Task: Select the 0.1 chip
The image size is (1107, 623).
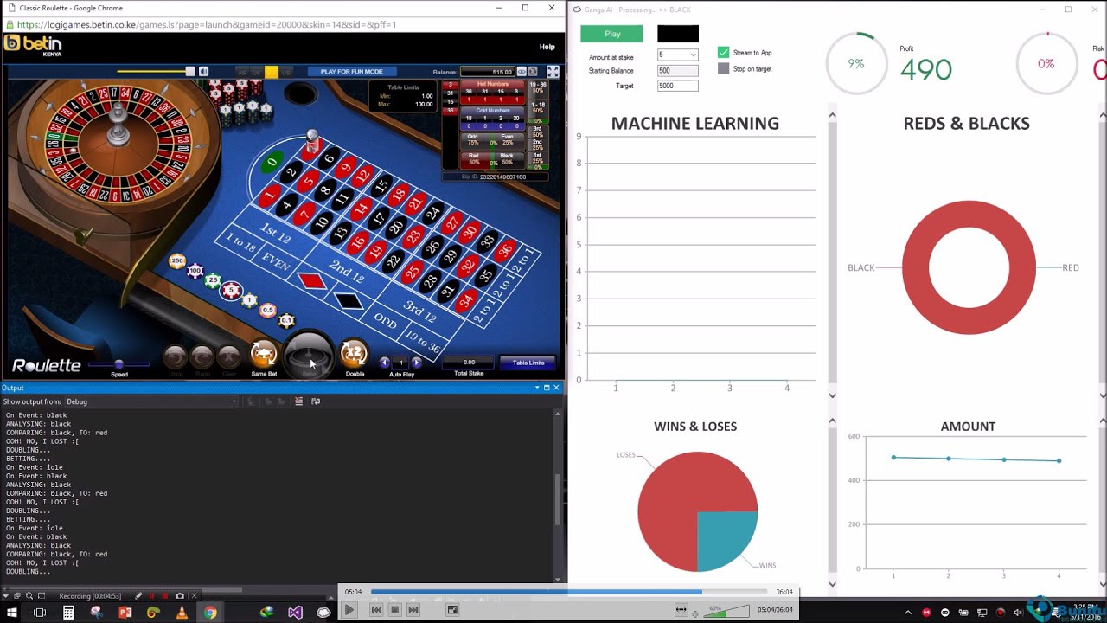Action: point(286,320)
